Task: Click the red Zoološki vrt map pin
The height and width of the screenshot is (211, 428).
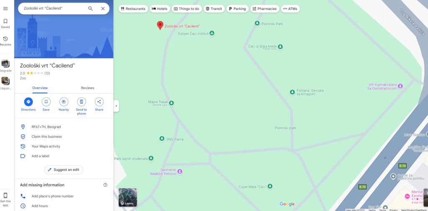Action: pos(160,25)
